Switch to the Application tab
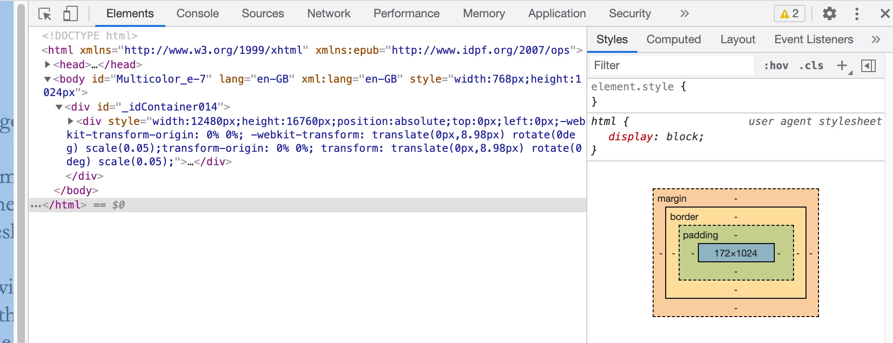Viewport: 893px width, 343px height. pos(557,13)
